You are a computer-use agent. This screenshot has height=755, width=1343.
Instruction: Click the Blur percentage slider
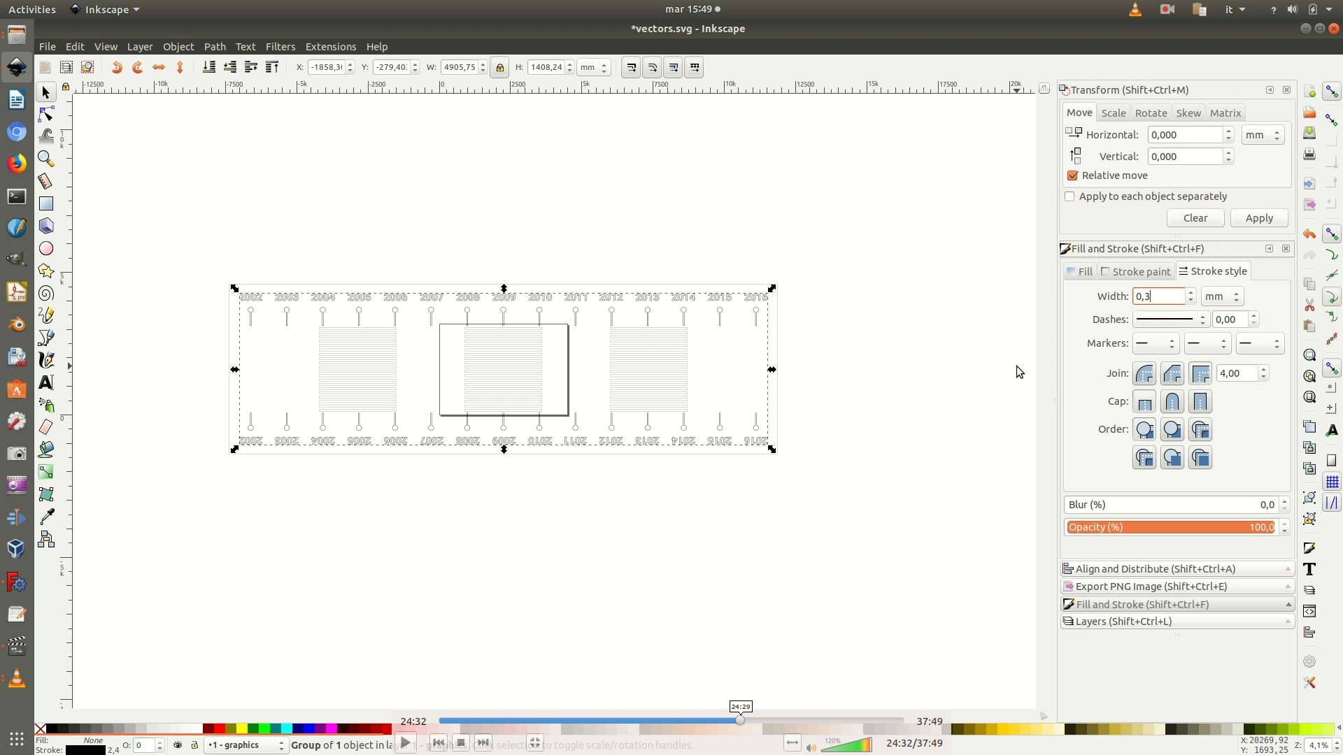click(1171, 505)
